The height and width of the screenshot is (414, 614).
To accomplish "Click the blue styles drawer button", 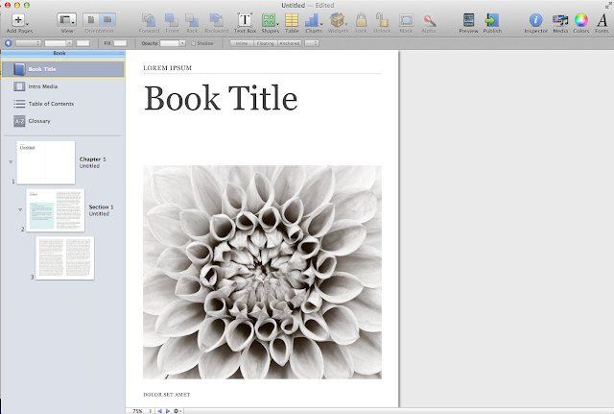I will tap(9, 43).
